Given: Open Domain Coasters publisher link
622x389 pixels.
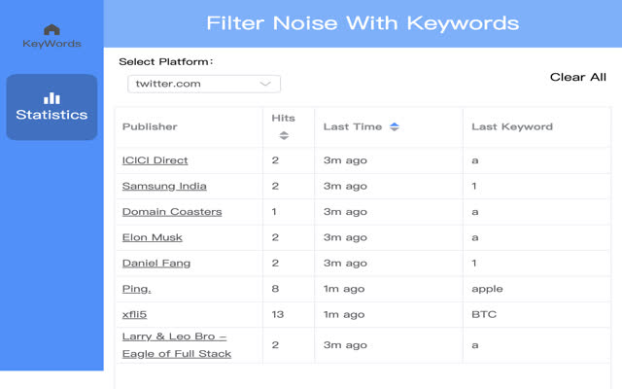Looking at the screenshot, I should click(x=172, y=212).
